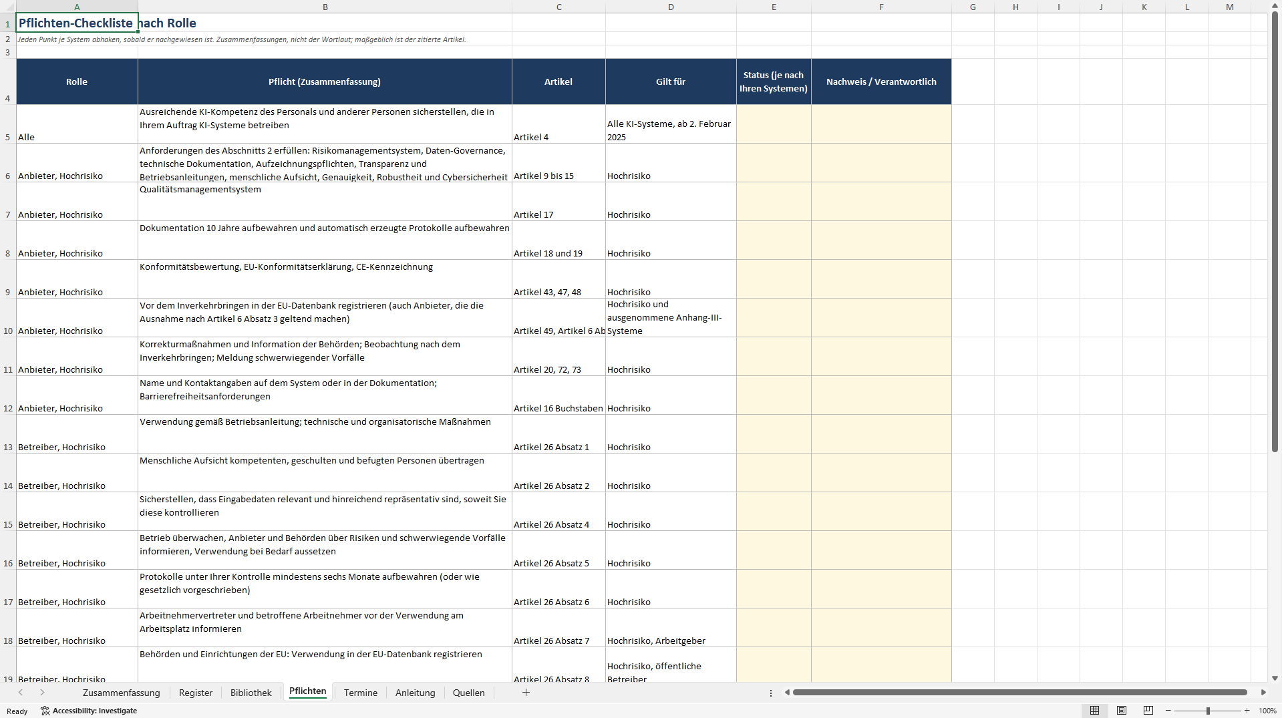This screenshot has width=1282, height=718.
Task: Click the Konformitätsbewertung cell
Action: pos(325,279)
